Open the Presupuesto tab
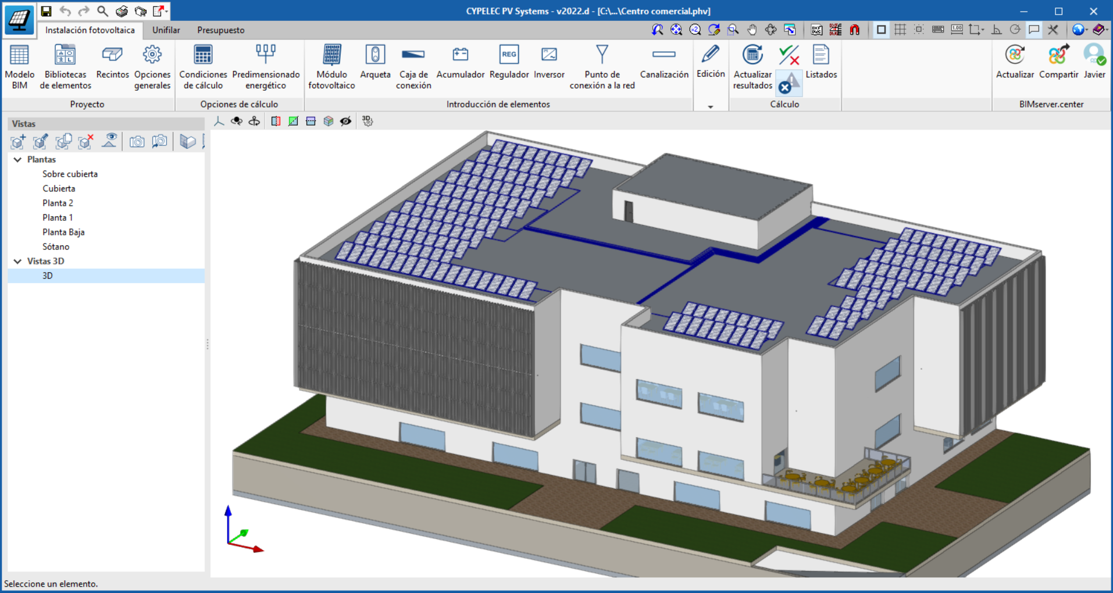Screen dimensions: 1113x593 [x=220, y=30]
